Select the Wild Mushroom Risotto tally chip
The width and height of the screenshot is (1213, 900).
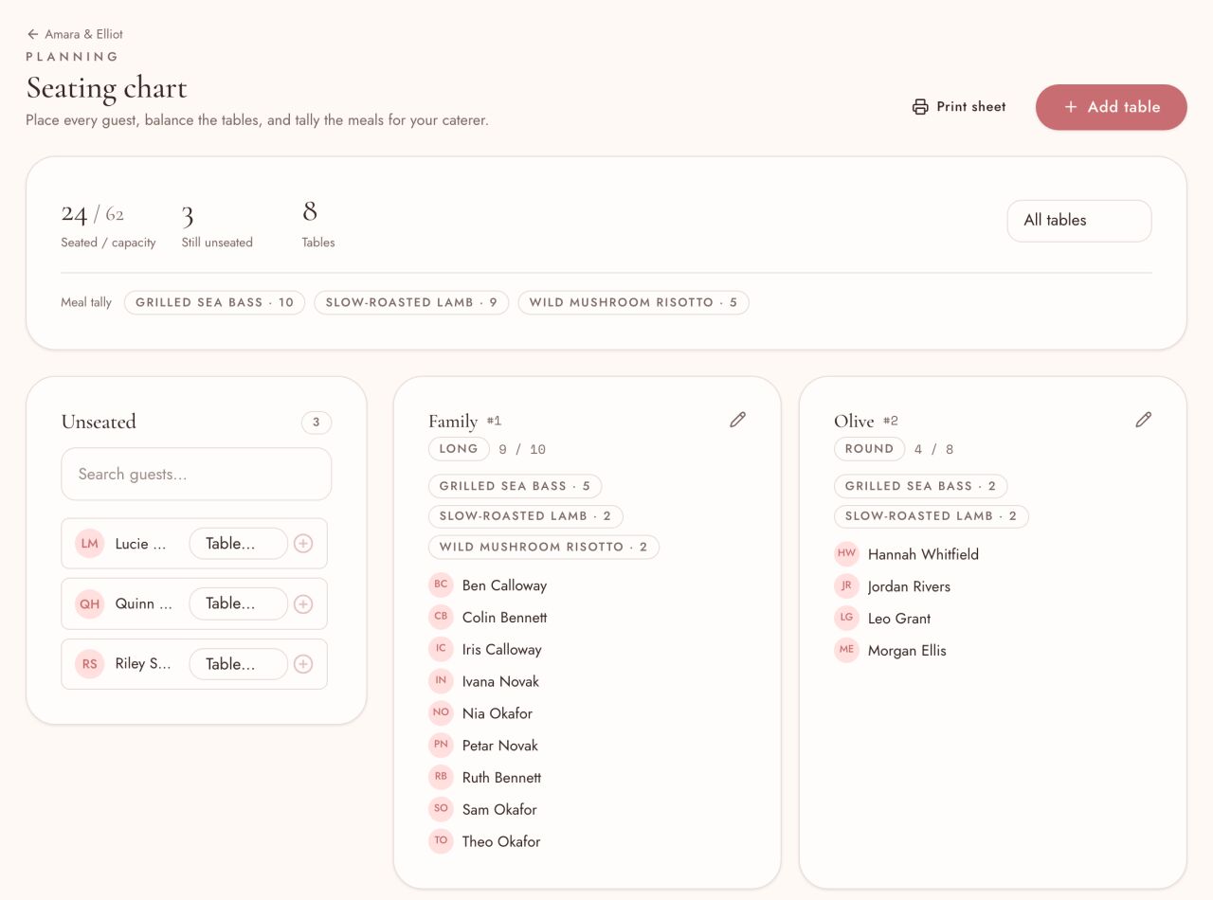(x=633, y=302)
